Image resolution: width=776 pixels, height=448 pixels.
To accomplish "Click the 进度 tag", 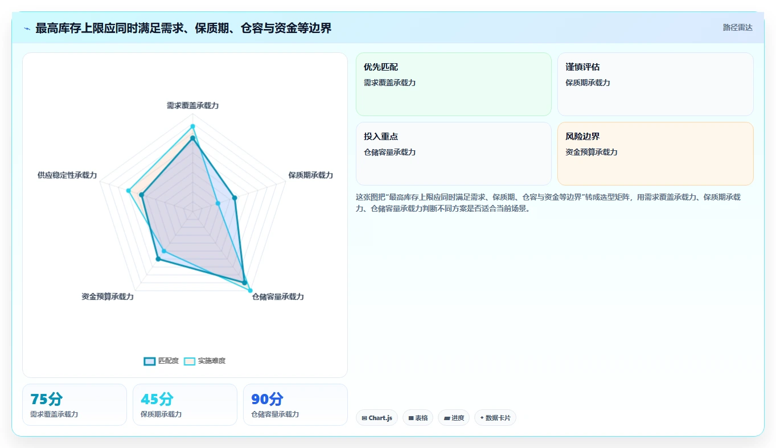I will pyautogui.click(x=454, y=418).
